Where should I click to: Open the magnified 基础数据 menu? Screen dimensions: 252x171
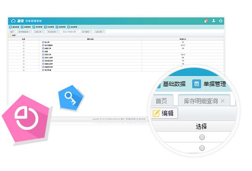tap(174, 84)
